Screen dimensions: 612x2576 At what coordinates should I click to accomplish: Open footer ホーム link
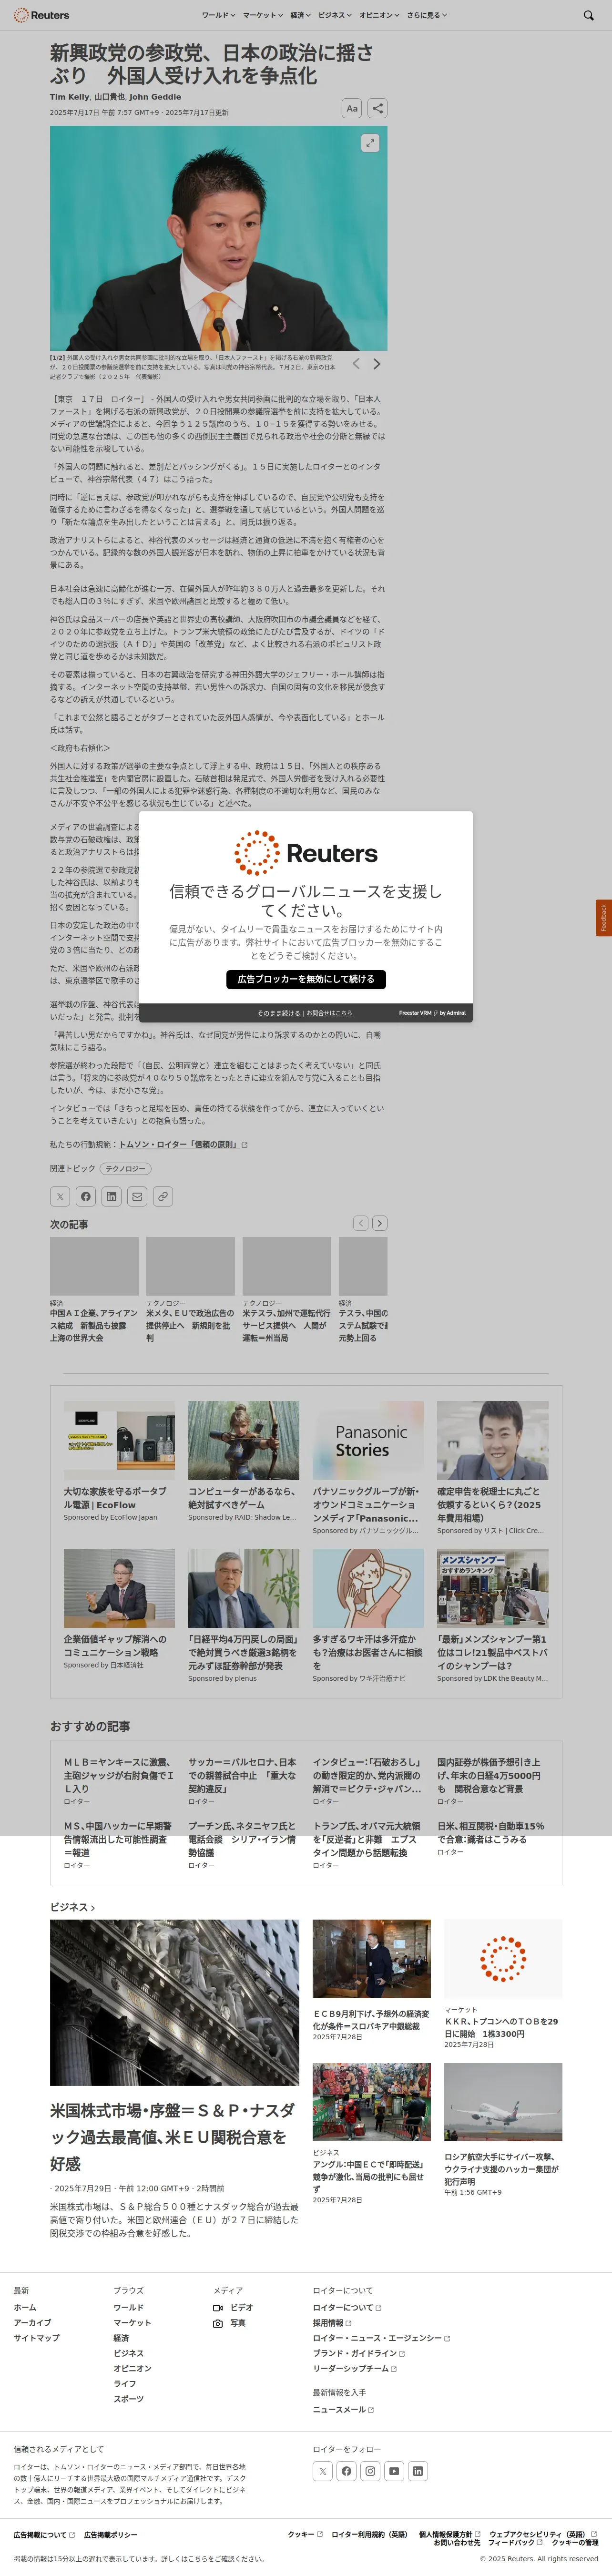click(25, 2308)
